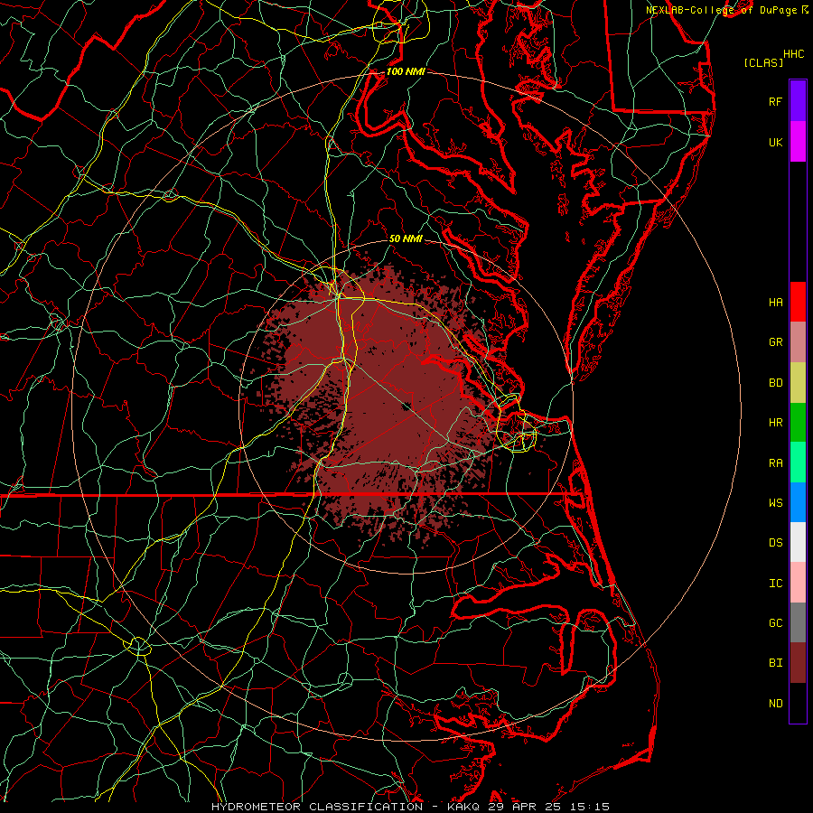
Task: Click the DS legend label
Action: 775,543
